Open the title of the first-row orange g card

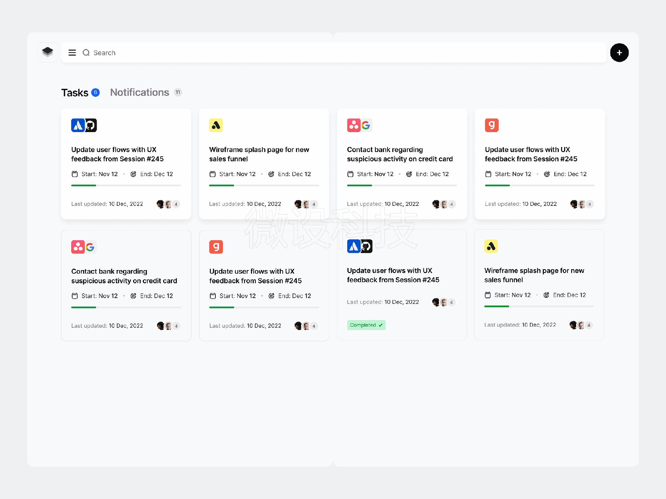coord(531,154)
